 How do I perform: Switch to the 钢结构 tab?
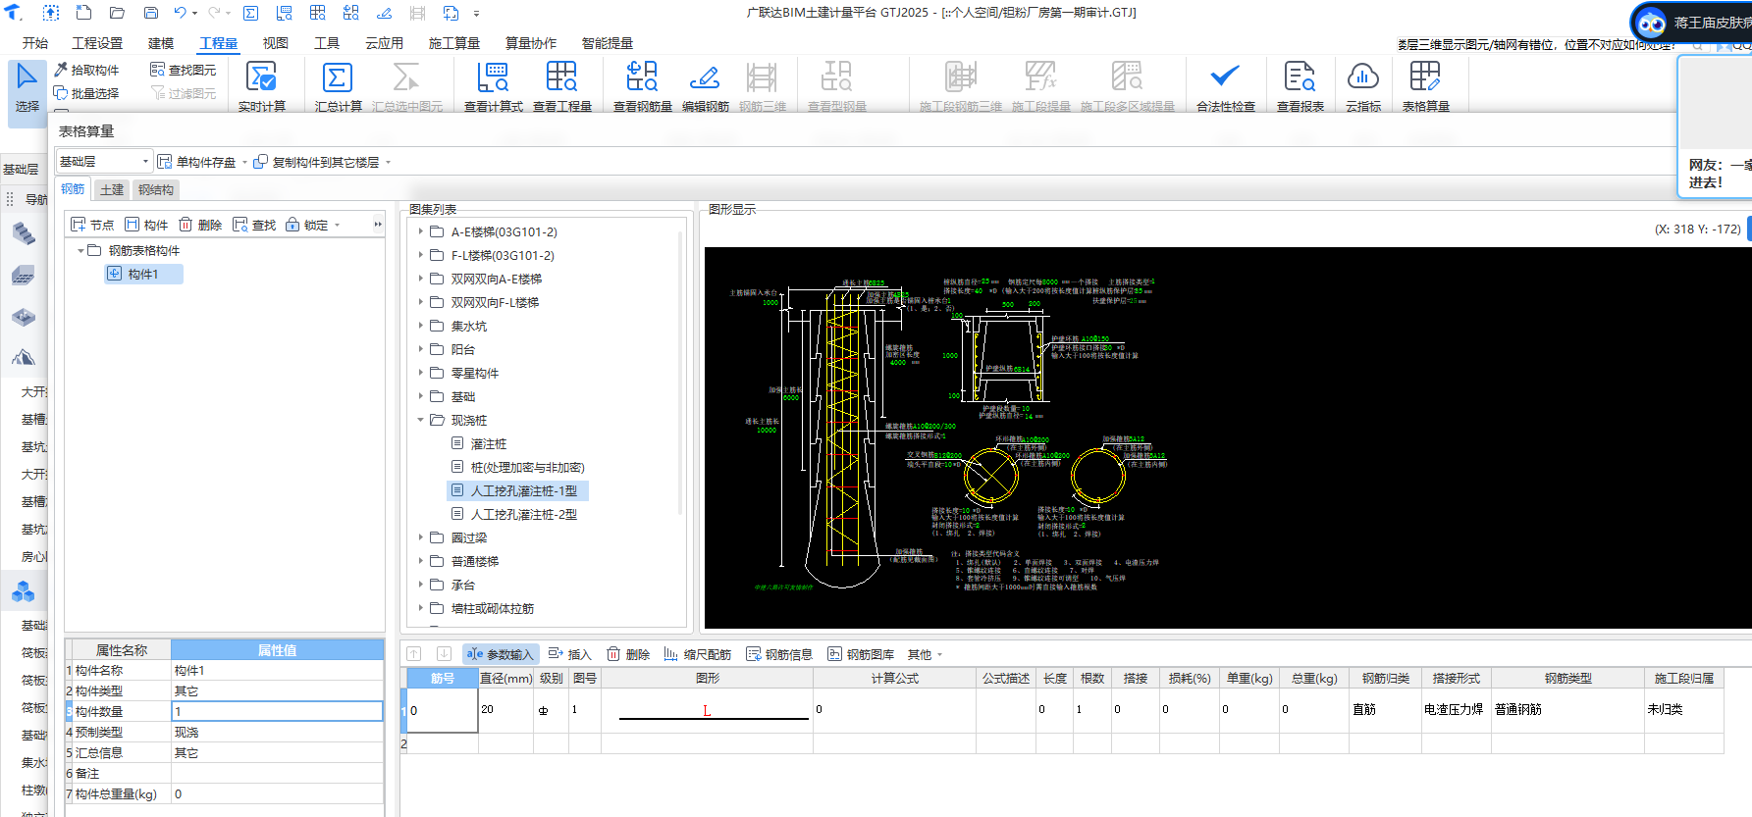coord(156,189)
